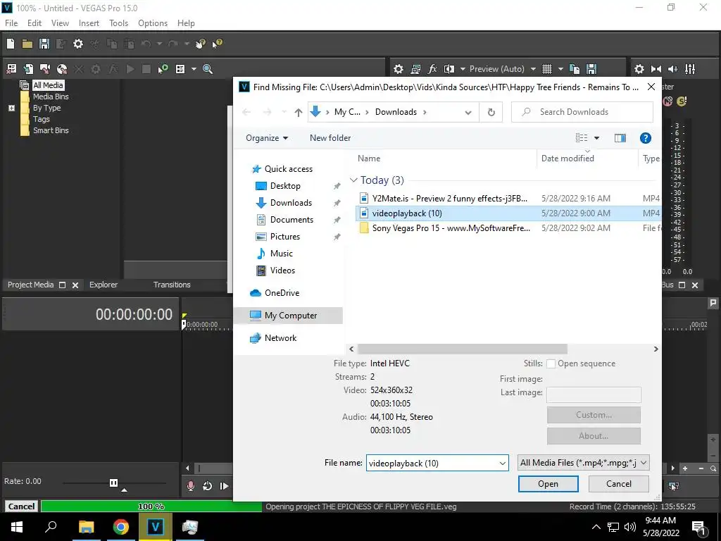Click the What's This help cursor icon
Screen dimensions: 721x541
[x=217, y=44]
